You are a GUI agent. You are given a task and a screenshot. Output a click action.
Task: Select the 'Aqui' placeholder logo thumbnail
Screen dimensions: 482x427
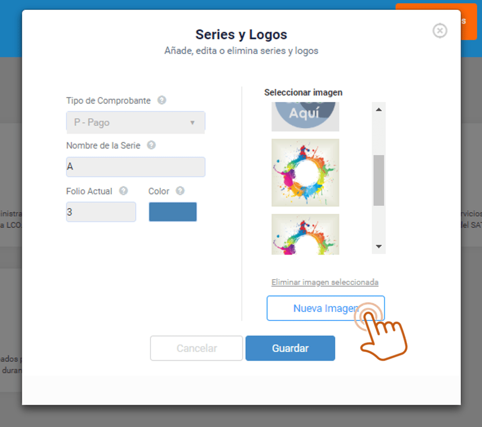305,117
